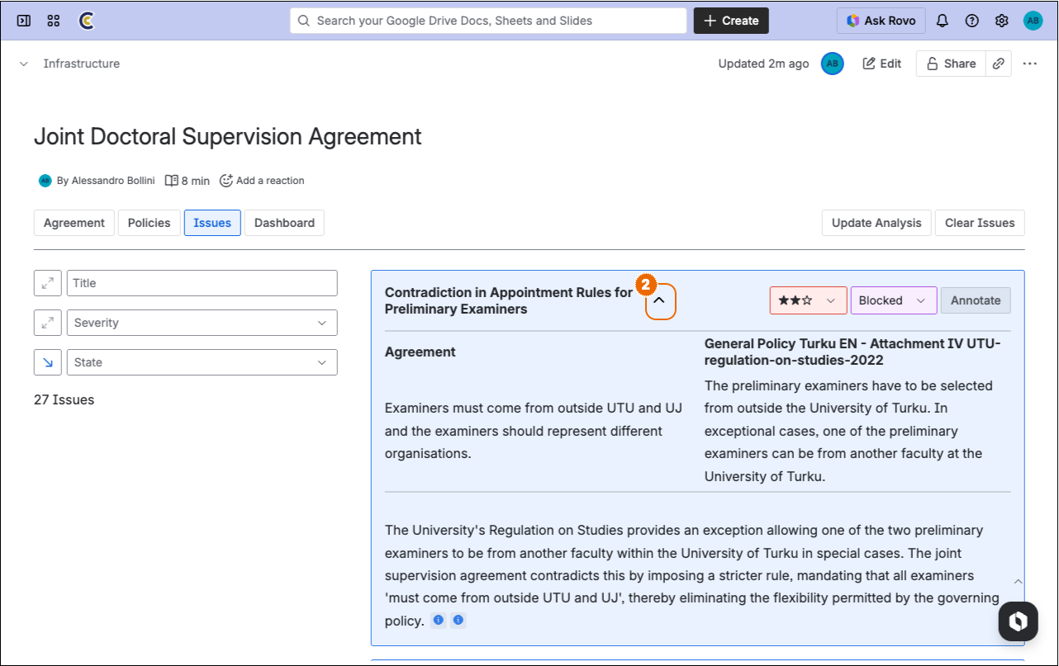
Task: Open the Severity filter dropdown
Action: (202, 323)
